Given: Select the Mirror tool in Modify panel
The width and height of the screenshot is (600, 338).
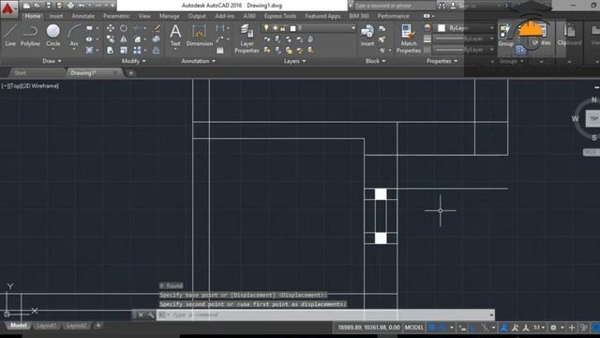Looking at the screenshot, I should point(124,39).
